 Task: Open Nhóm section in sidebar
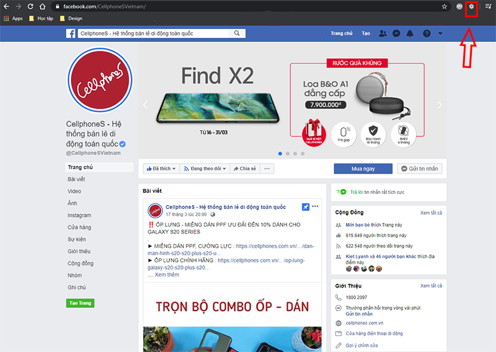pyautogui.click(x=74, y=275)
